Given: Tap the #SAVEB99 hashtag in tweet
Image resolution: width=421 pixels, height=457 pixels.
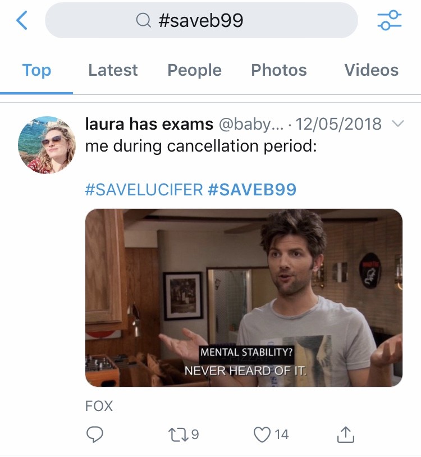Looking at the screenshot, I should (252, 189).
